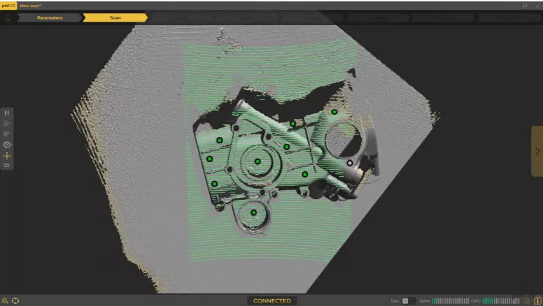Screen dimensions: 543x306
Task: Click the CONNECTED status button
Action: click(x=271, y=300)
